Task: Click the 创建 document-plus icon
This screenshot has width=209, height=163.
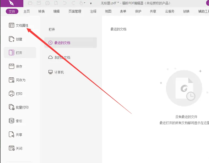Action: tap(12, 39)
